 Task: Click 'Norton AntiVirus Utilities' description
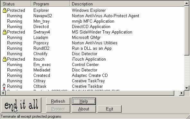pyautogui.click(x=94, y=43)
